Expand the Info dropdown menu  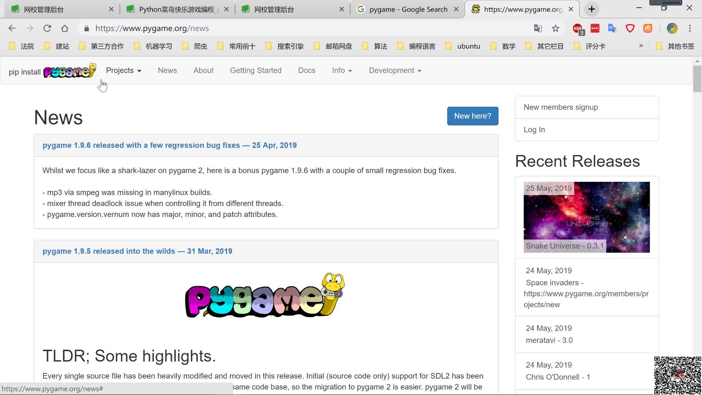[341, 71]
